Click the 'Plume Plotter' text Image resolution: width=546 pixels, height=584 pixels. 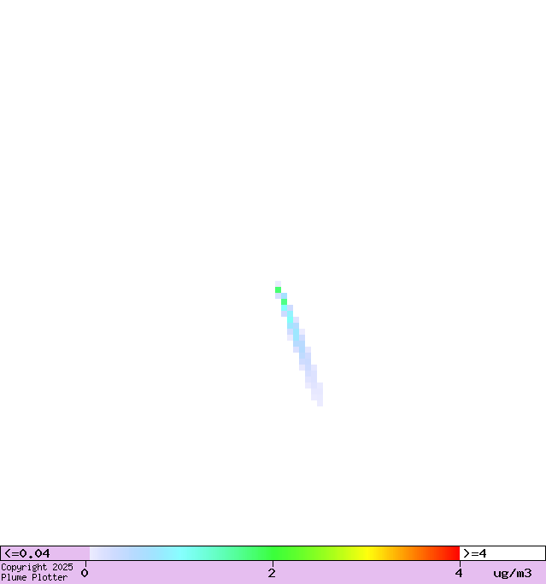click(34, 577)
